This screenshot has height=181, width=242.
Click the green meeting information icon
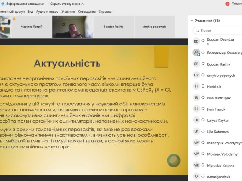2,4
